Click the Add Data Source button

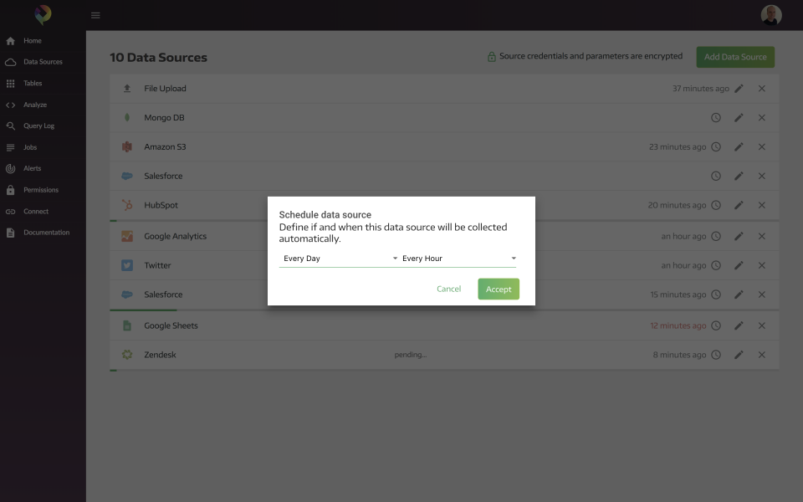click(x=735, y=57)
